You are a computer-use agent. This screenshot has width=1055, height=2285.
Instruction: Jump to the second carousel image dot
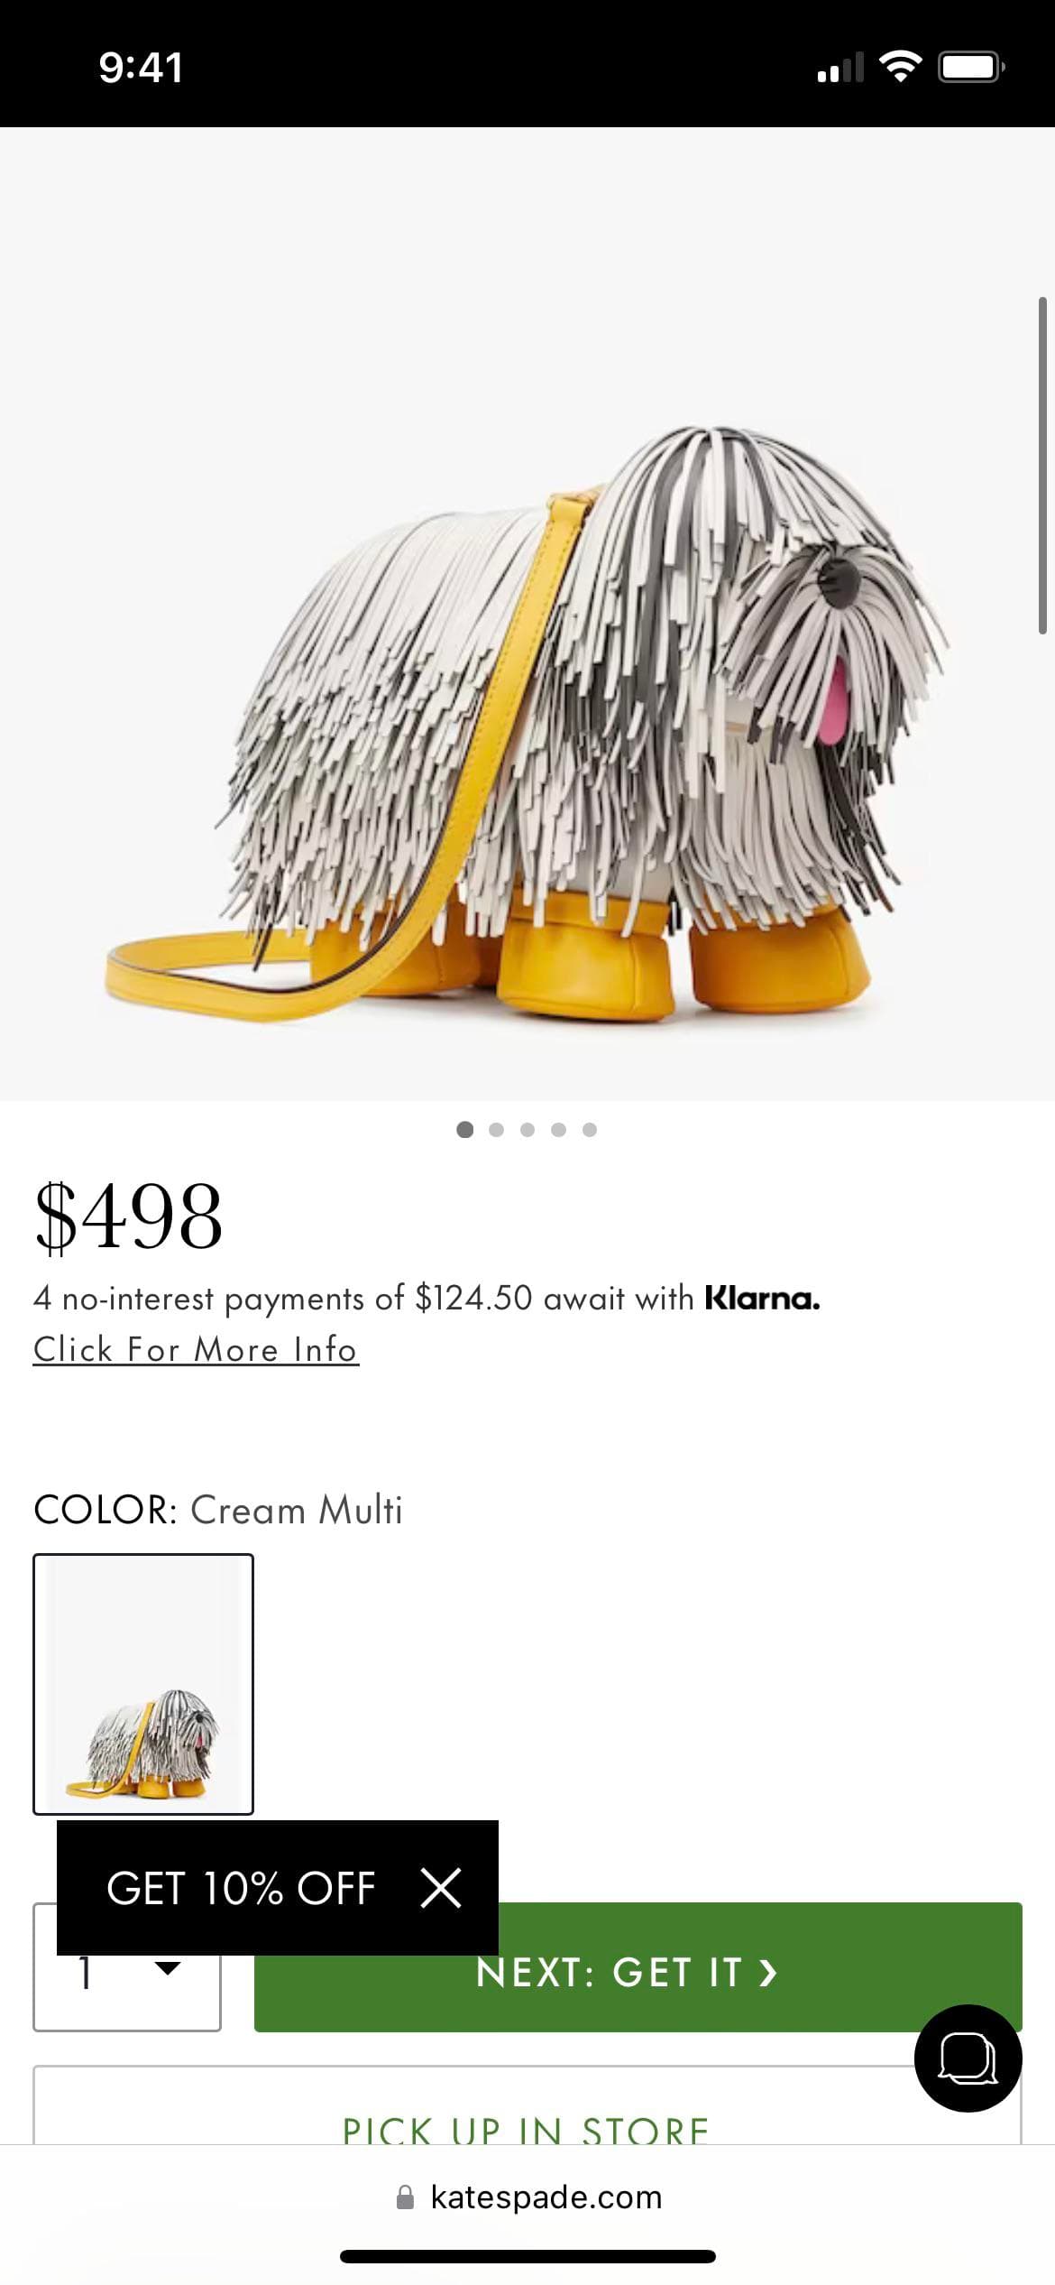(x=496, y=1129)
